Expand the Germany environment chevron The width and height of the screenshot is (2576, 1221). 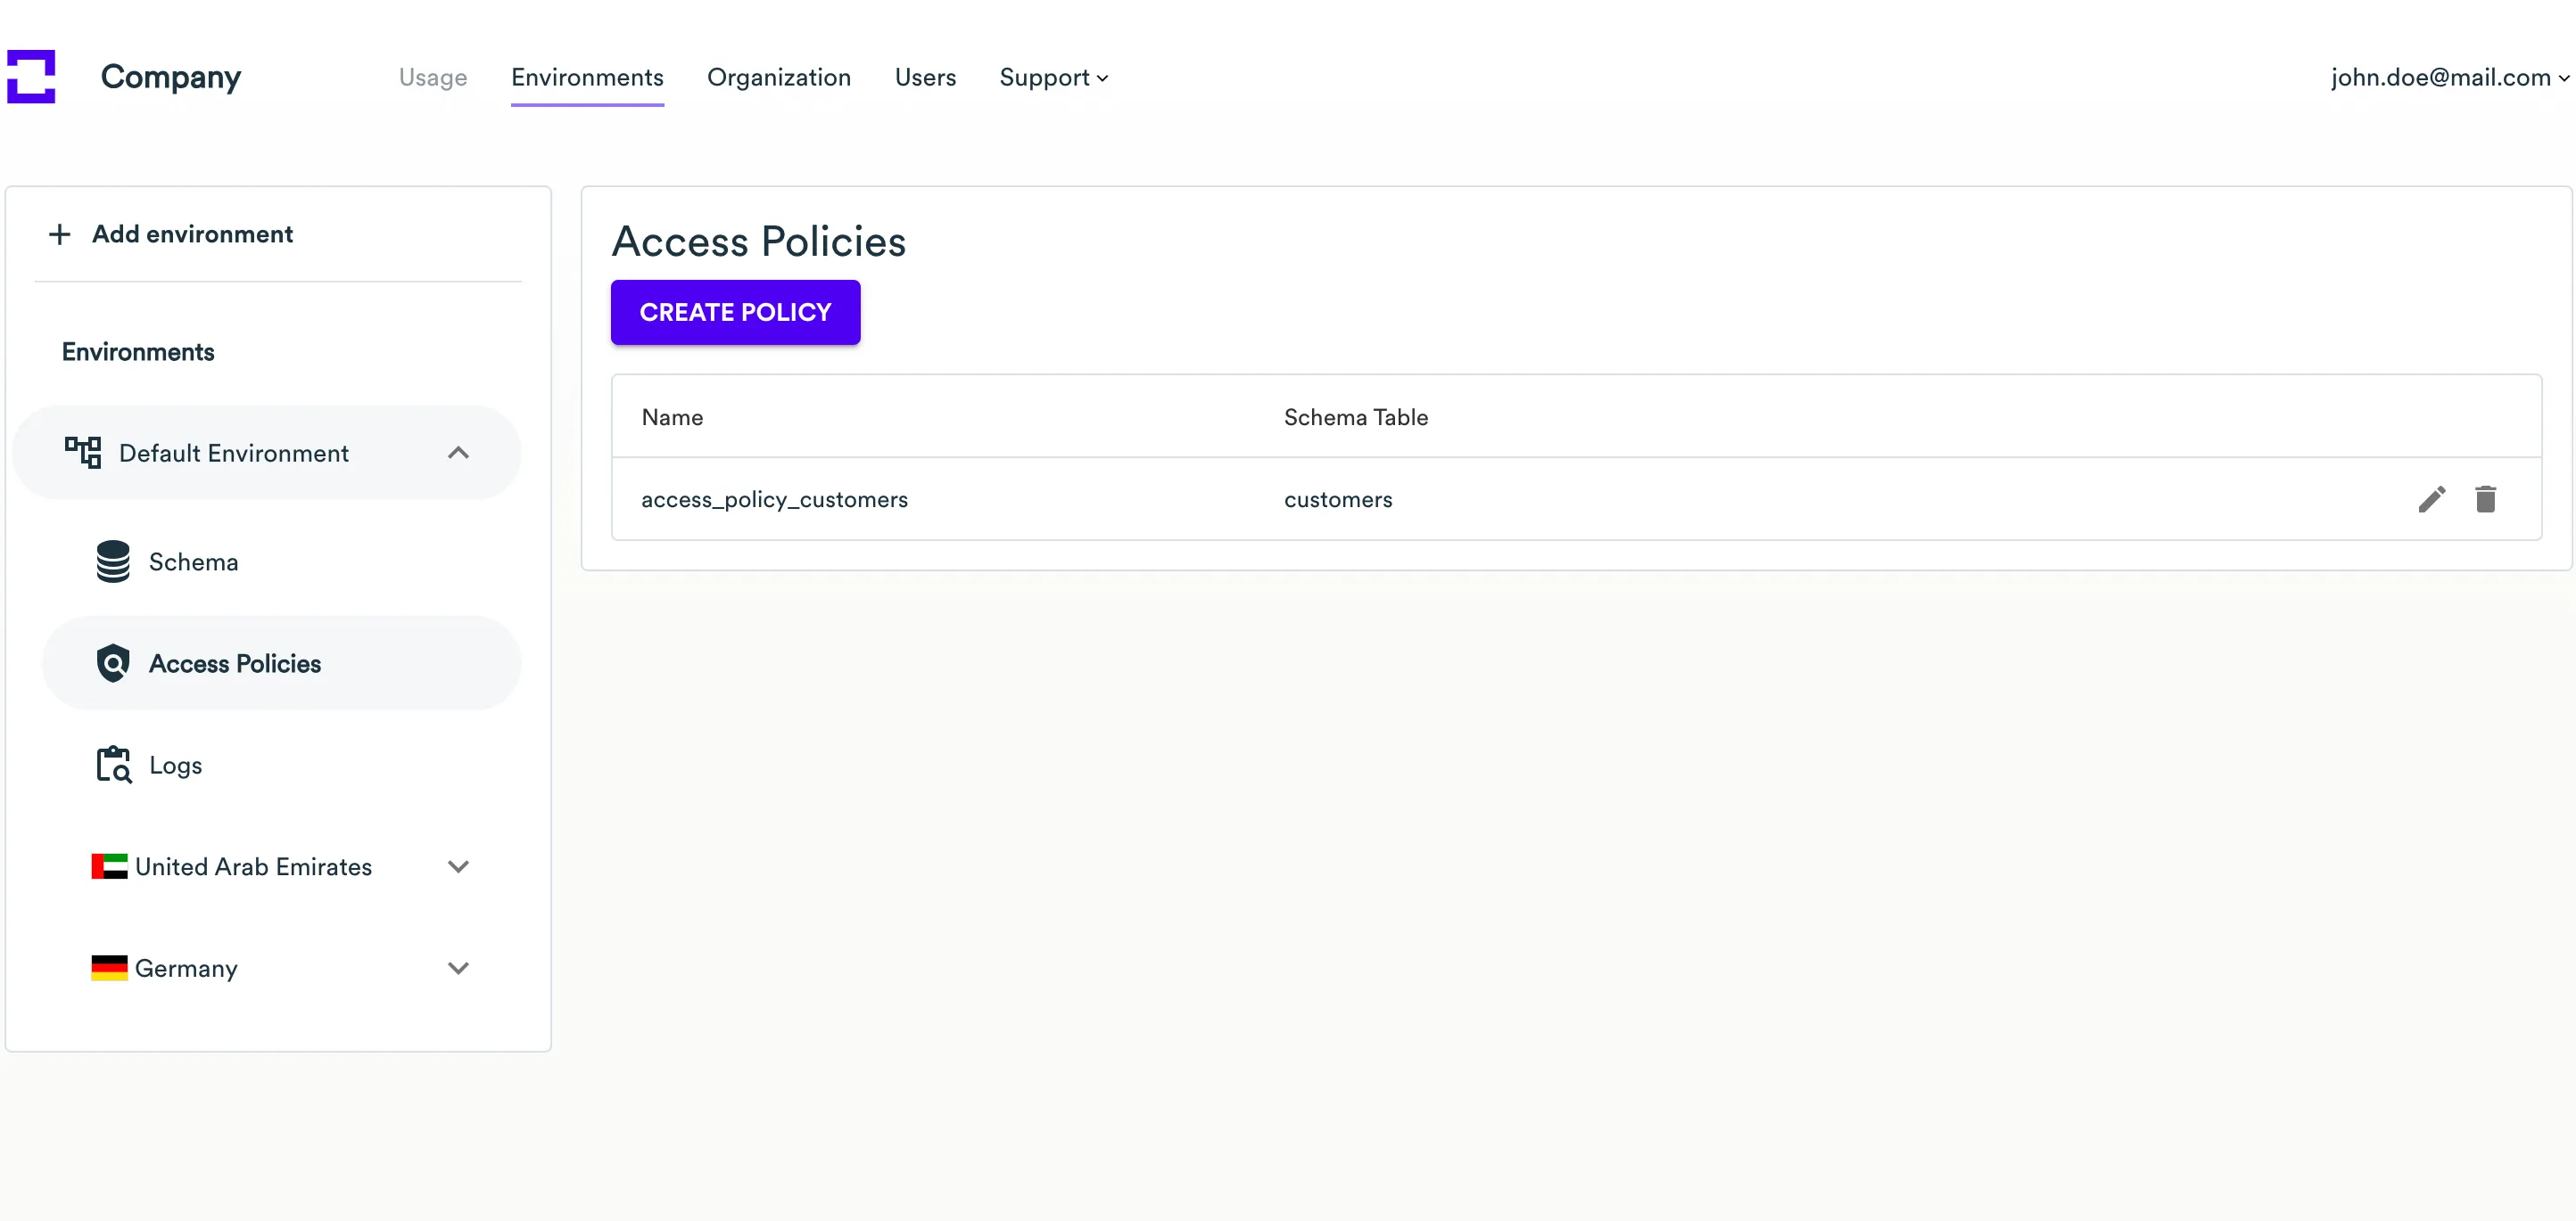pyautogui.click(x=458, y=968)
